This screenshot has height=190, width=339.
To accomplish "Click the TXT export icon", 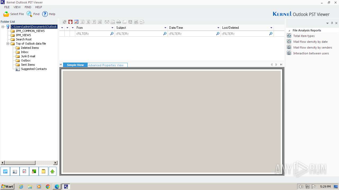I will pyautogui.click(x=119, y=22).
